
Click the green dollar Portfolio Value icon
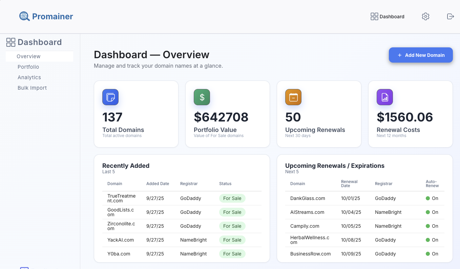pyautogui.click(x=202, y=97)
